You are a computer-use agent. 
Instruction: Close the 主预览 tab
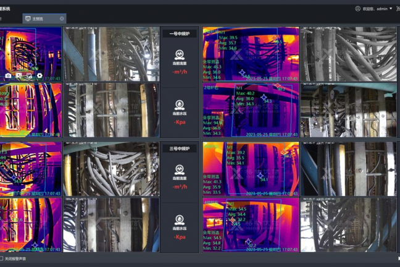62,19
